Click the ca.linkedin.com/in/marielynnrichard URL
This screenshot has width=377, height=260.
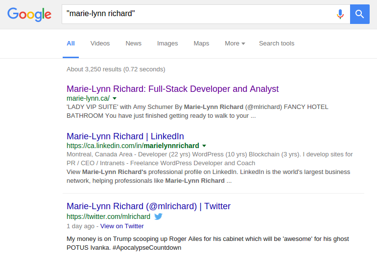point(133,146)
